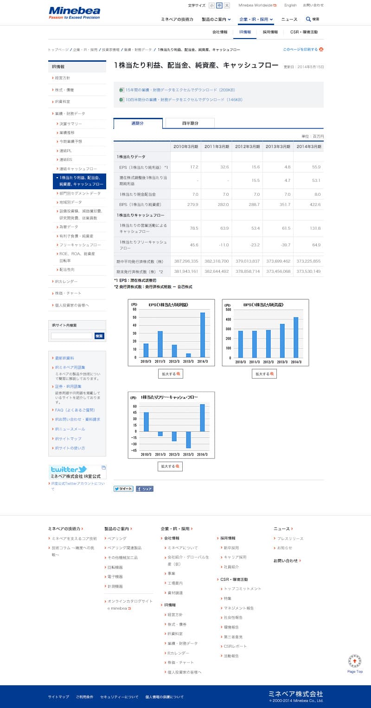Expand the 製品のご案内 dropdown menu
Image resolution: width=371 pixels, height=708 pixels.
click(x=216, y=19)
